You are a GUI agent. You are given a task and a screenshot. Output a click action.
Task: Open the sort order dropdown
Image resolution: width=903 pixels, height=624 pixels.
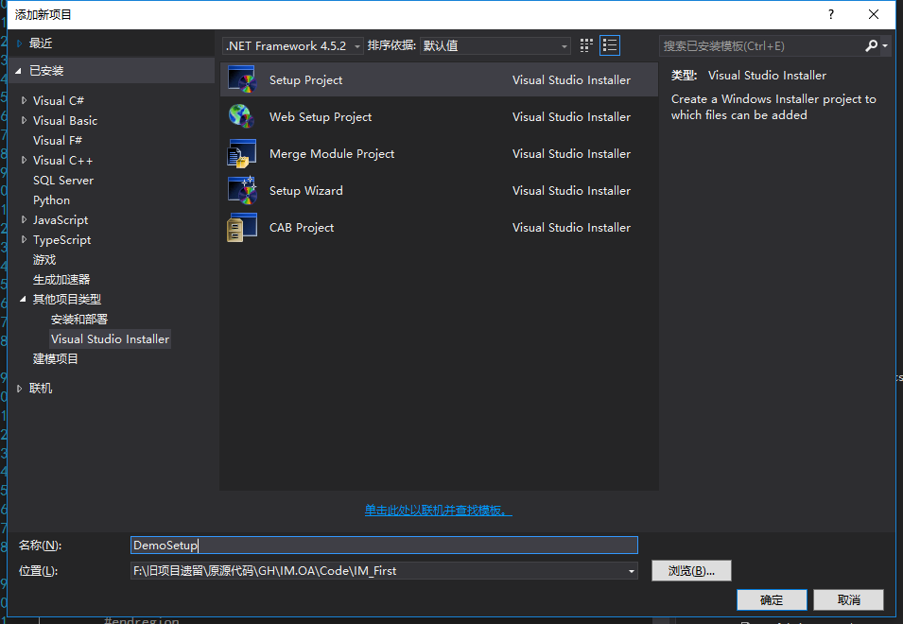[x=495, y=45]
